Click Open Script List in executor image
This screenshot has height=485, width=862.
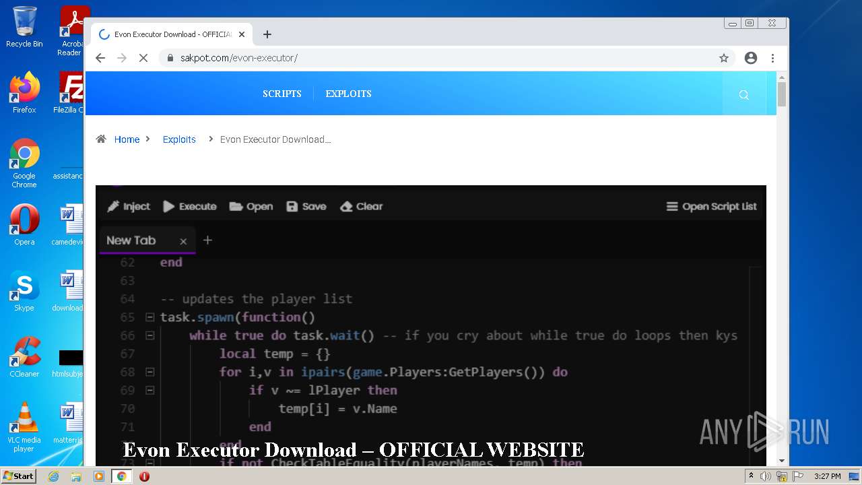712,207
